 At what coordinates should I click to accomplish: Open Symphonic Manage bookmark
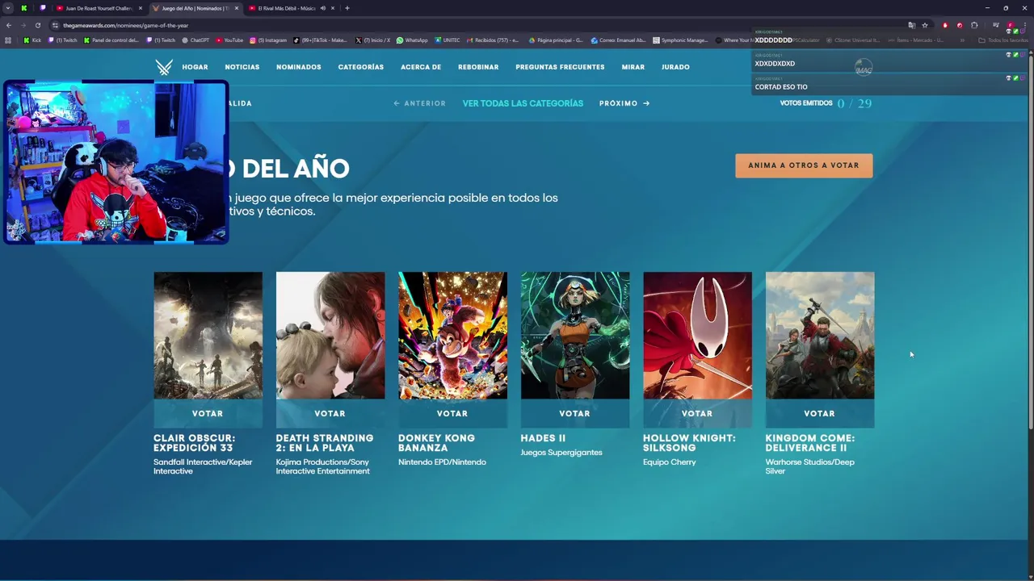point(680,40)
